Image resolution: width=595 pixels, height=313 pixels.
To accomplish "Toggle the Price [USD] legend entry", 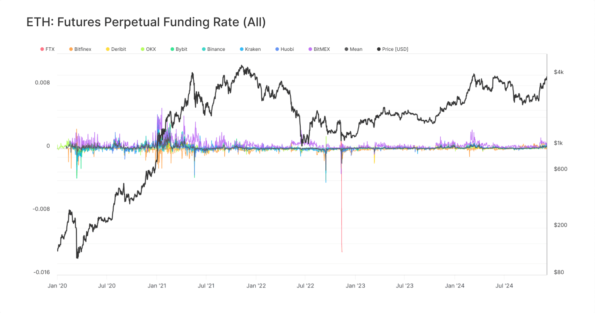I will (x=392, y=49).
